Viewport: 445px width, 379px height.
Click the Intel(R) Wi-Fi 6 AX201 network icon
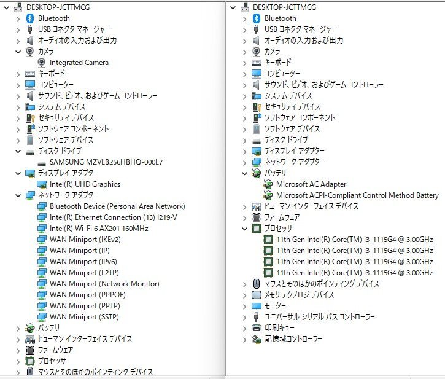click(x=42, y=229)
